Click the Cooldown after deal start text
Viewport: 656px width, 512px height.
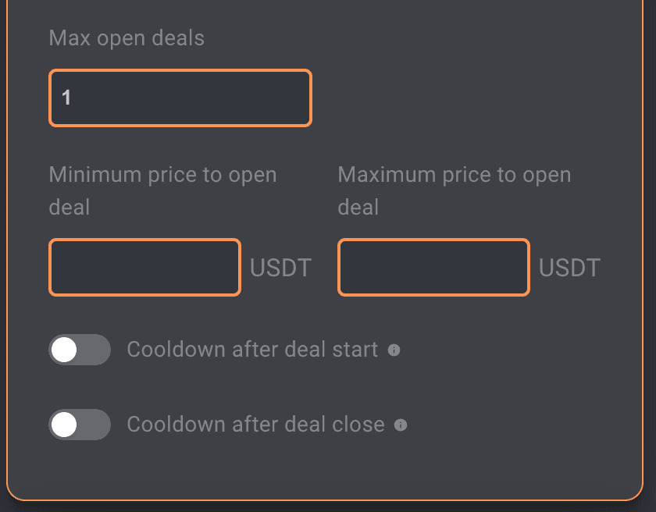[252, 350]
